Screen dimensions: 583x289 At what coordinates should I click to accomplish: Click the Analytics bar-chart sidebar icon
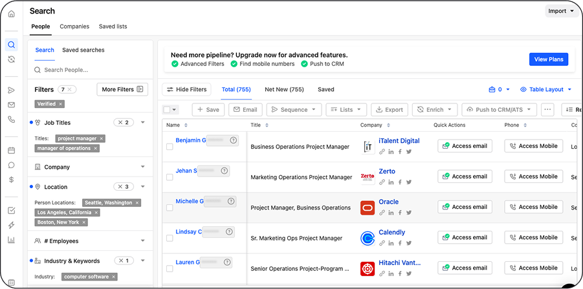11,240
